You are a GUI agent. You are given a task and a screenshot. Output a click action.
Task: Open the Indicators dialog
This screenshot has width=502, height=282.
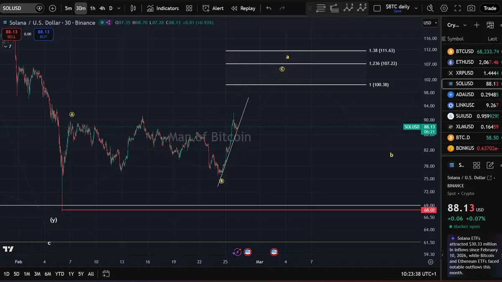point(163,8)
